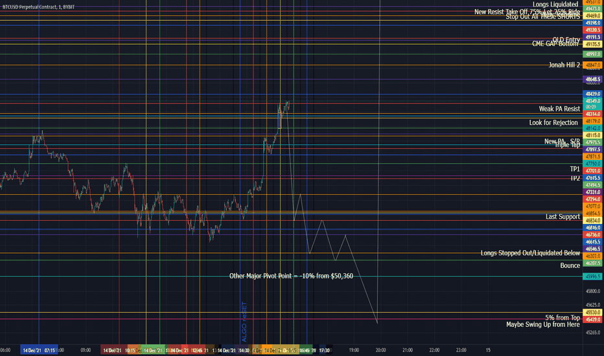This screenshot has height=356, width=604.
Task: Select the 48314.0 red price label
Action: coord(592,115)
